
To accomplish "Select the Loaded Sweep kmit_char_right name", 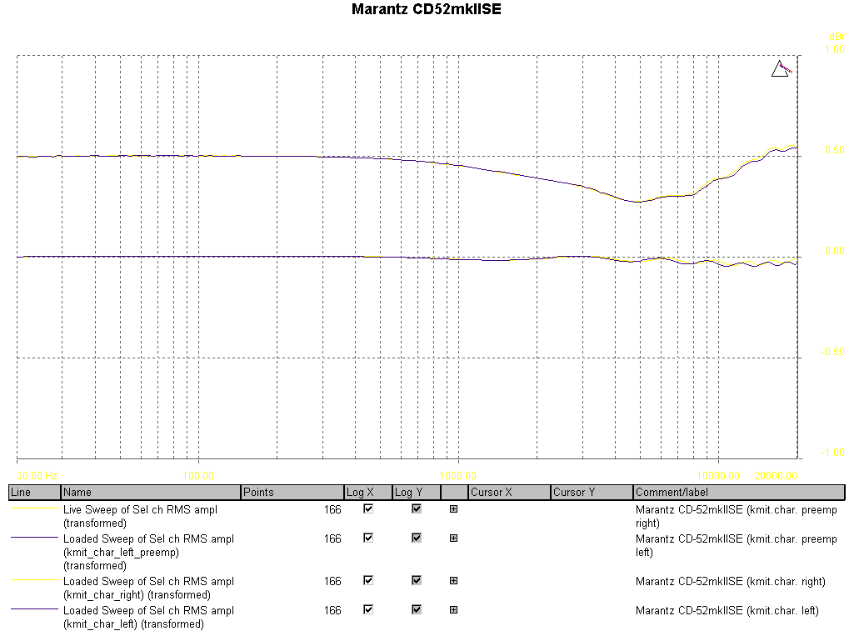I will [148, 588].
